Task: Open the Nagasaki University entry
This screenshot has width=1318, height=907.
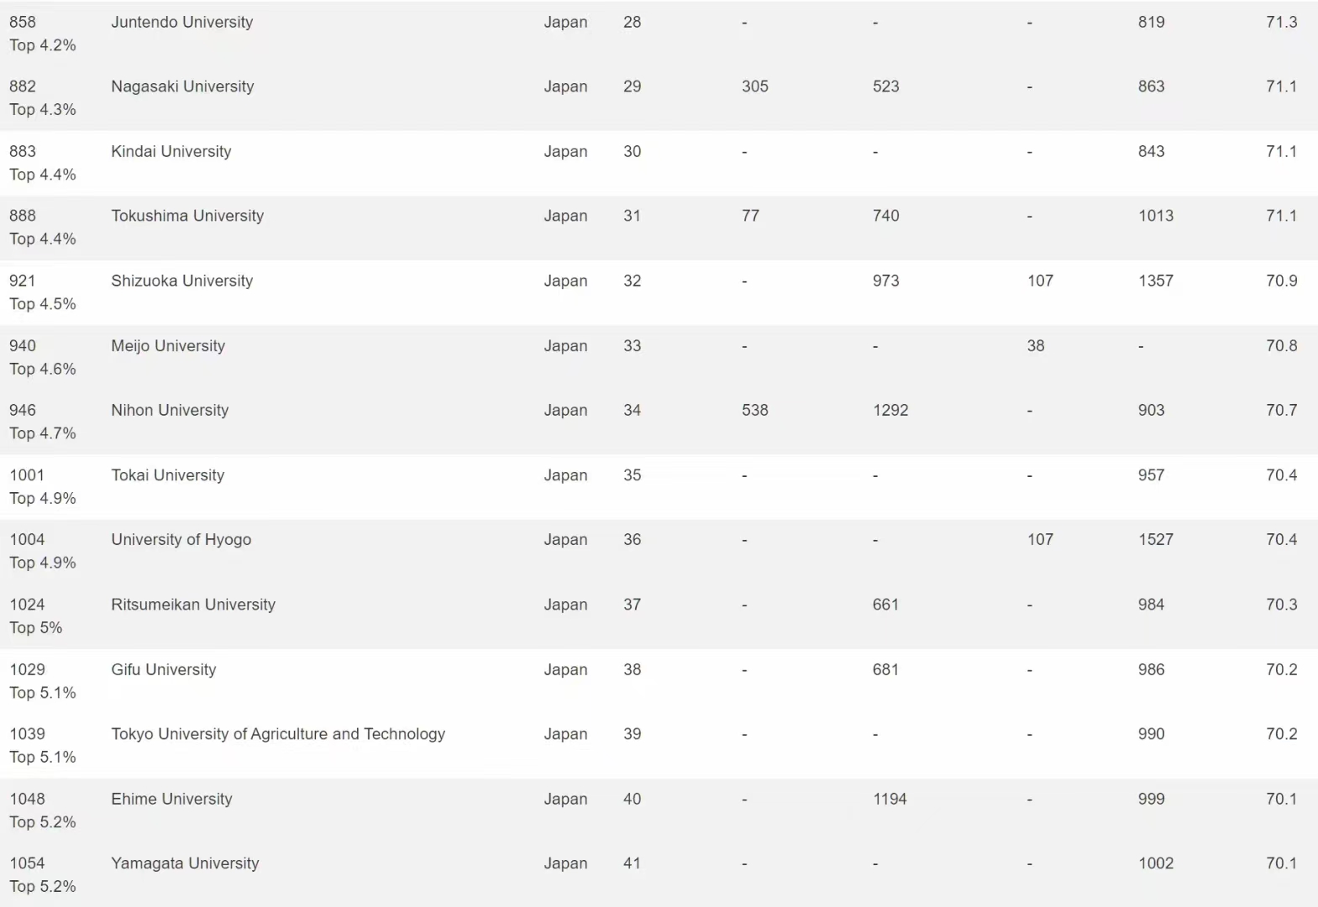Action: [182, 87]
